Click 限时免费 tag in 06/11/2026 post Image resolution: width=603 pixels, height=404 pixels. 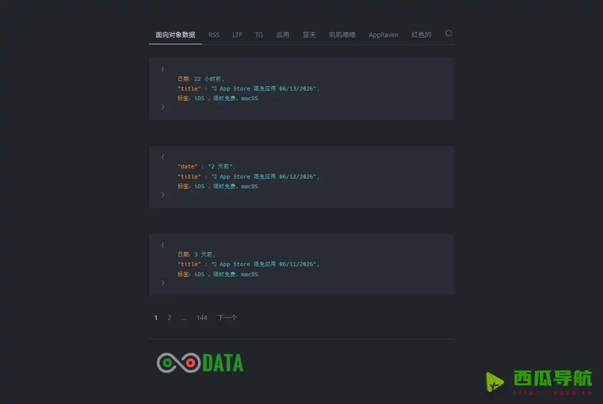224,274
